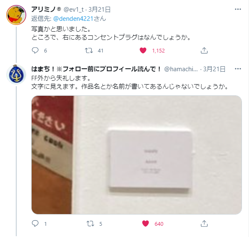Retweet アリミノ's tweet with 41 retweets
The height and width of the screenshot is (237, 249).
[89, 50]
